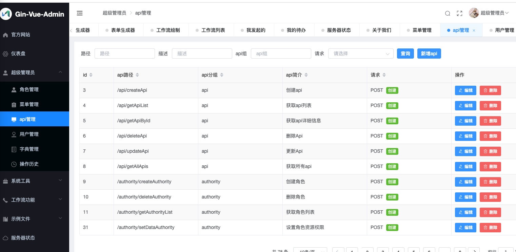Toggle fullscreen using the expand icon
Image resolution: width=516 pixels, height=252 pixels.
pos(460,14)
